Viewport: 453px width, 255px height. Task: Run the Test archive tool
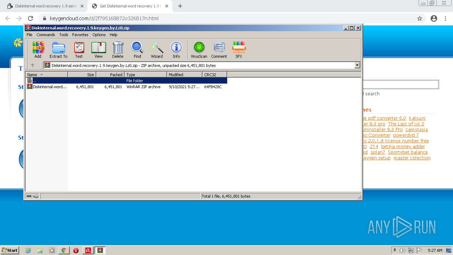click(79, 50)
